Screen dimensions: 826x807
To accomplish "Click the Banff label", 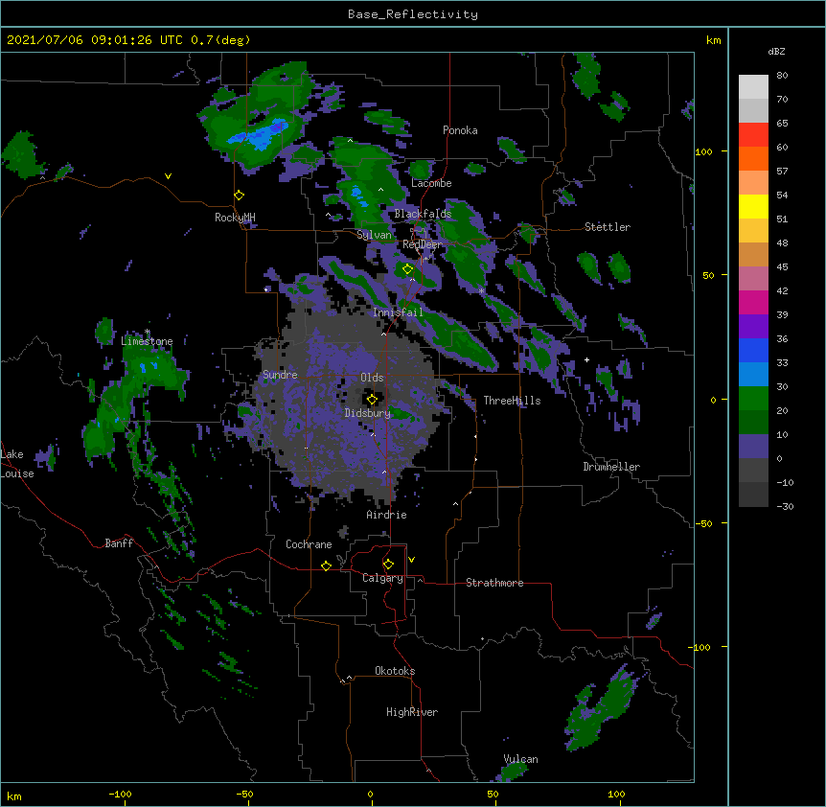I will point(119,543).
